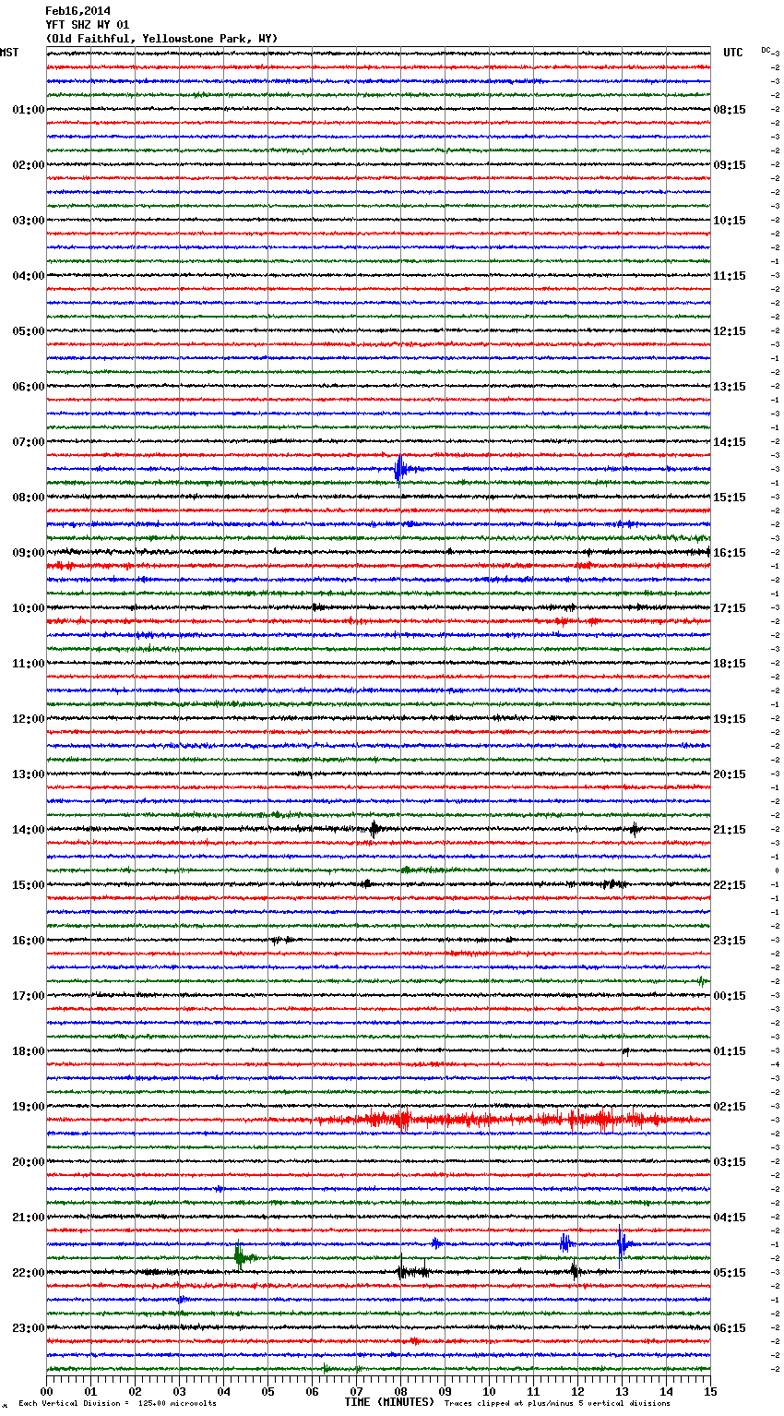784x1416 pixels.
Task: Click the date label Feb16,2014
Action: pos(77,11)
